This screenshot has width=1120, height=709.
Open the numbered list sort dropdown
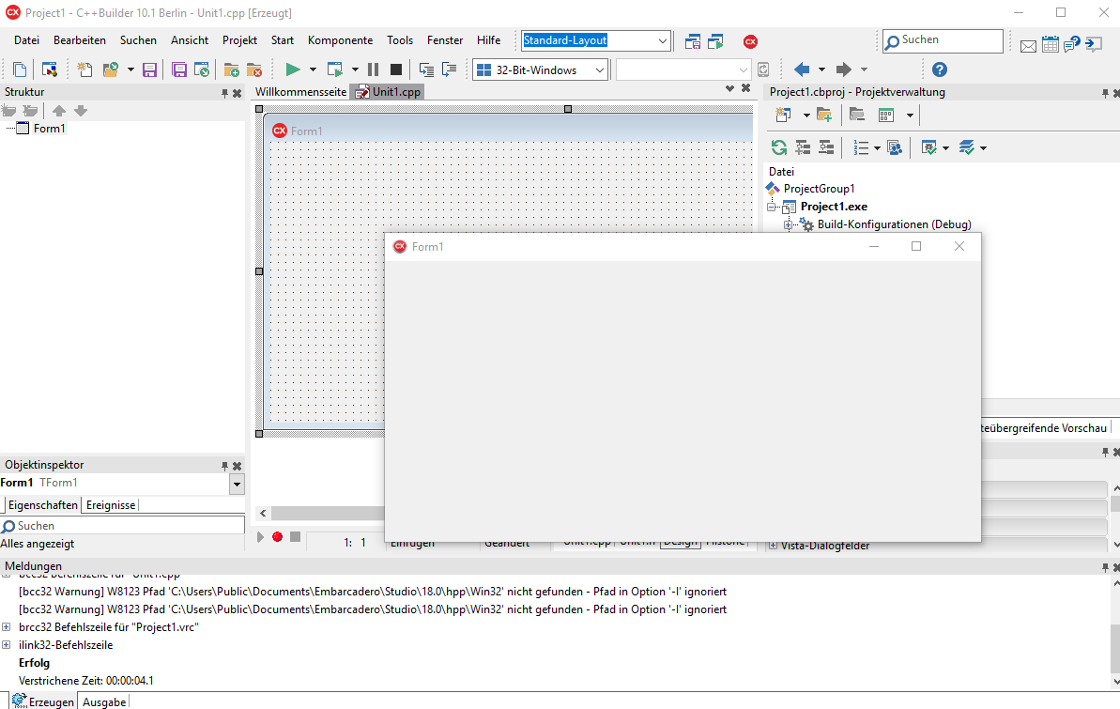tap(877, 148)
